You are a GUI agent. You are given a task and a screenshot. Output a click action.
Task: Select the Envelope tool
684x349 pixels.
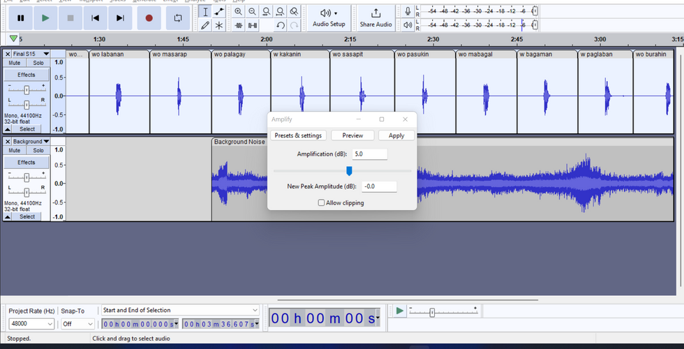coord(219,12)
